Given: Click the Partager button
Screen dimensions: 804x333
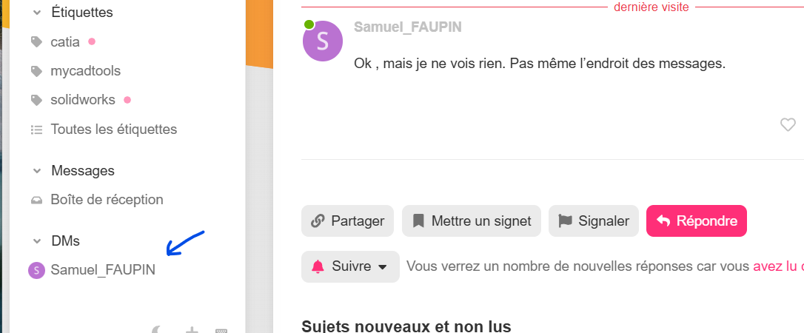Looking at the screenshot, I should tap(348, 221).
